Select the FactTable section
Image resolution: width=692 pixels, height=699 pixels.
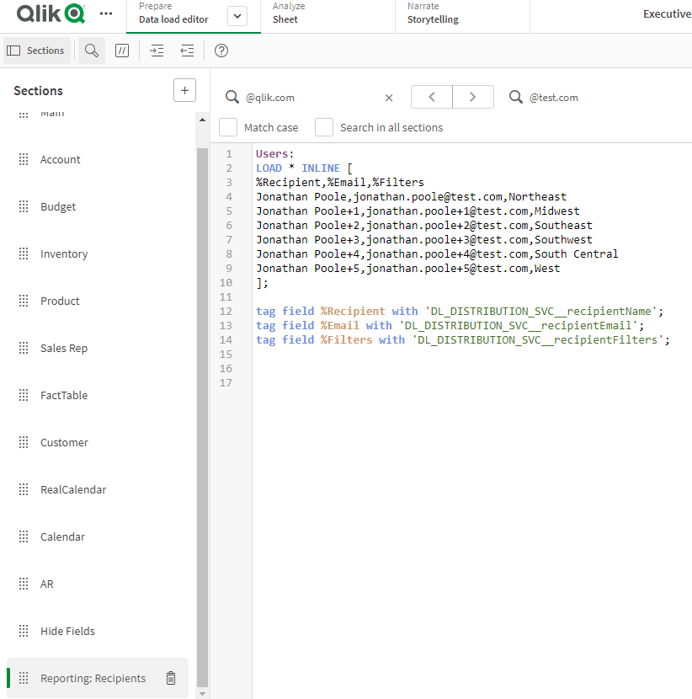click(x=64, y=395)
